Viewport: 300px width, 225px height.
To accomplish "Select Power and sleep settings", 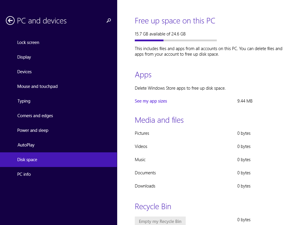I will click(33, 130).
